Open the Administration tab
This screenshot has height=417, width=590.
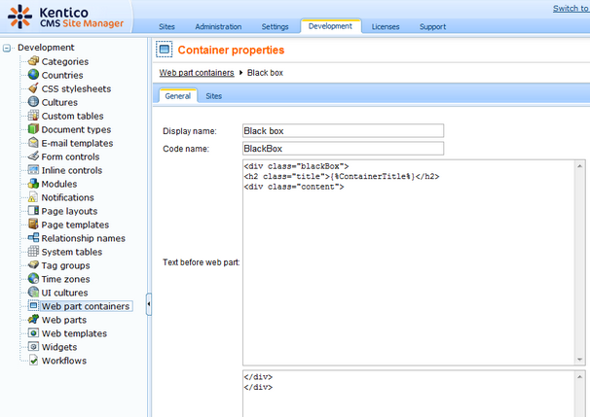pyautogui.click(x=218, y=26)
